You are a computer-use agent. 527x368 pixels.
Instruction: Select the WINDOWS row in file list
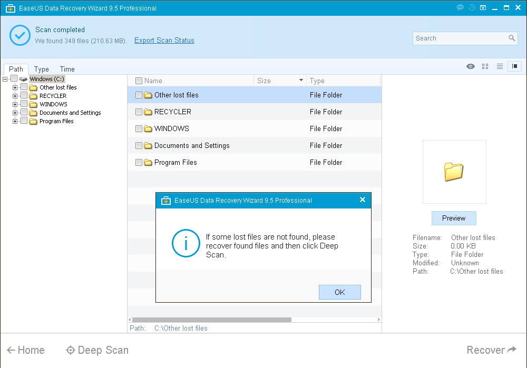(255, 128)
